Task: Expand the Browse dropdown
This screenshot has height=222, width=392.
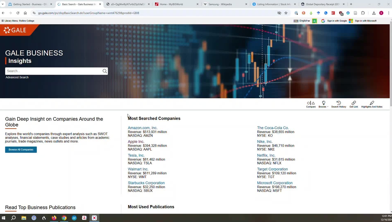Action: [x=323, y=104]
